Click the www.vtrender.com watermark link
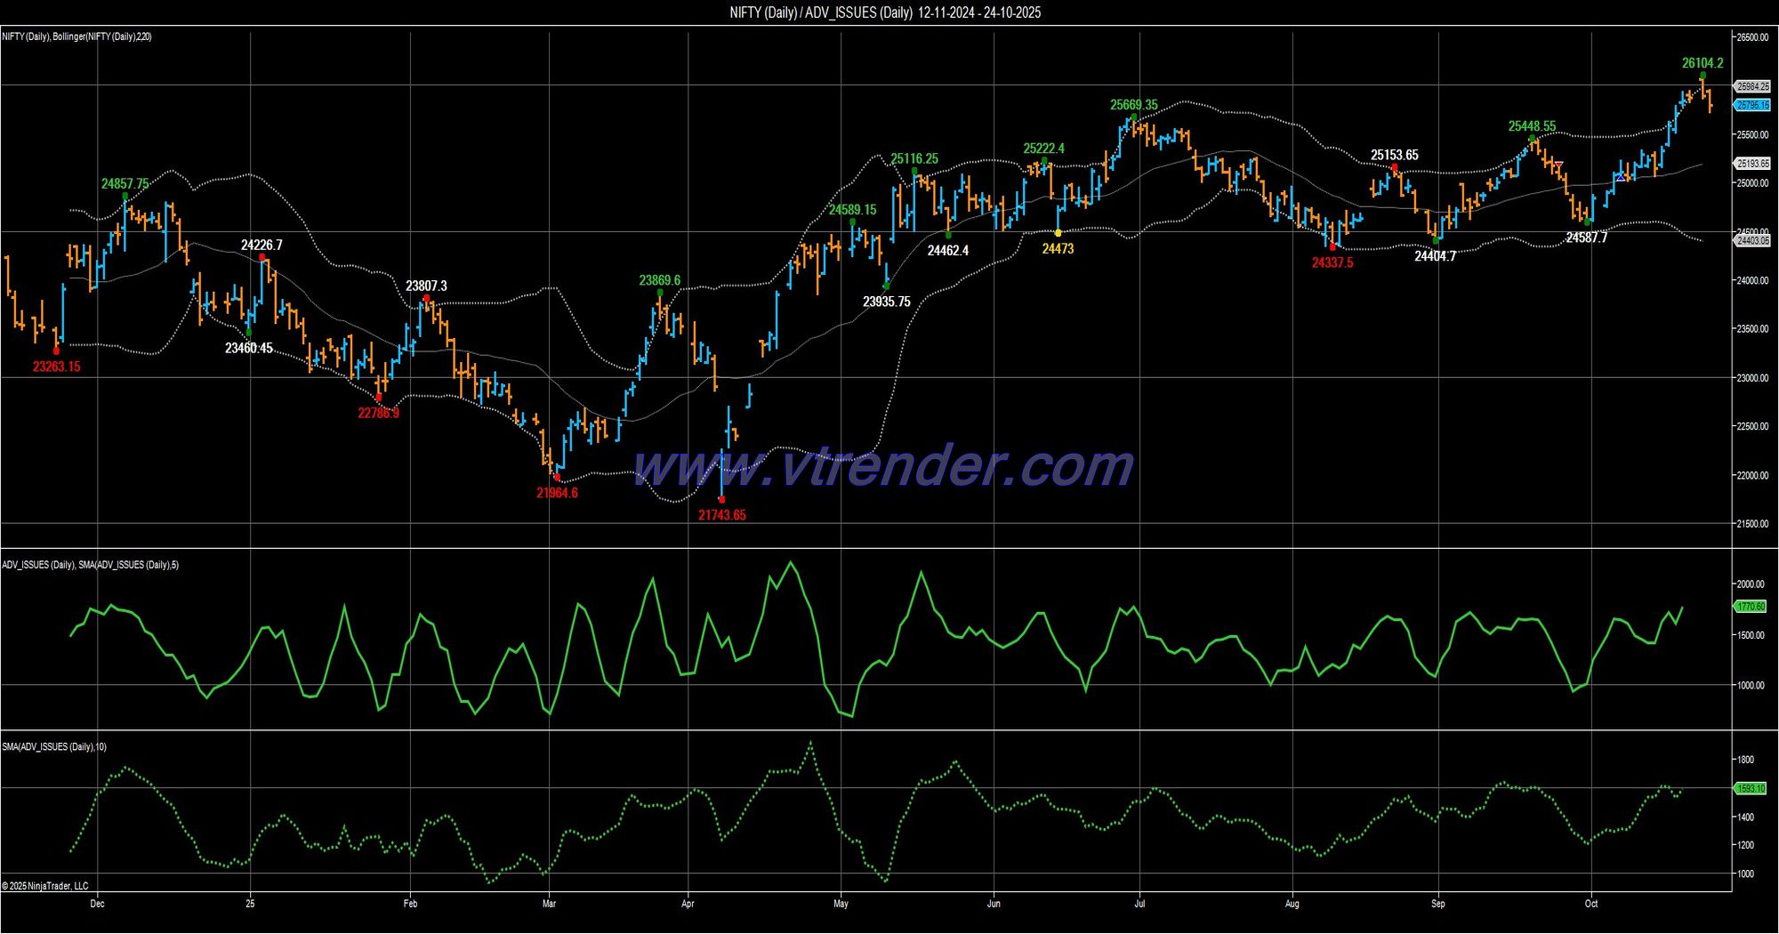The height and width of the screenshot is (934, 1779). click(883, 466)
